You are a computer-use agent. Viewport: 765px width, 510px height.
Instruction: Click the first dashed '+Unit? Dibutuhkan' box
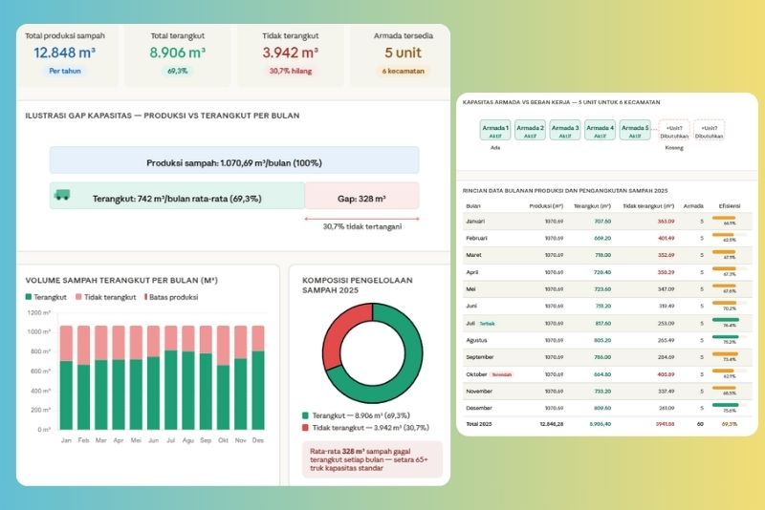coord(675,131)
